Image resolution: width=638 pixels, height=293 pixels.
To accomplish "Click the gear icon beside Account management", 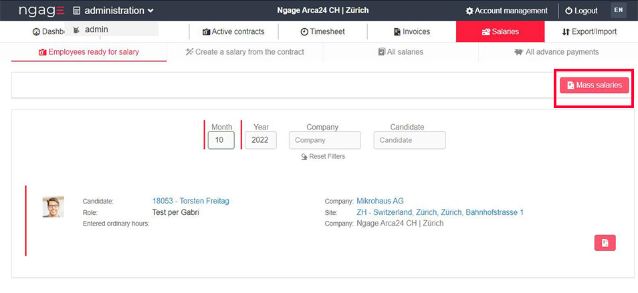I will tap(469, 11).
